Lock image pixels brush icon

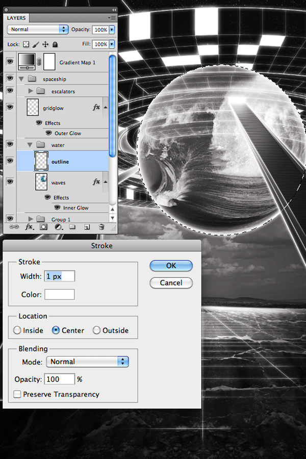[x=35, y=44]
